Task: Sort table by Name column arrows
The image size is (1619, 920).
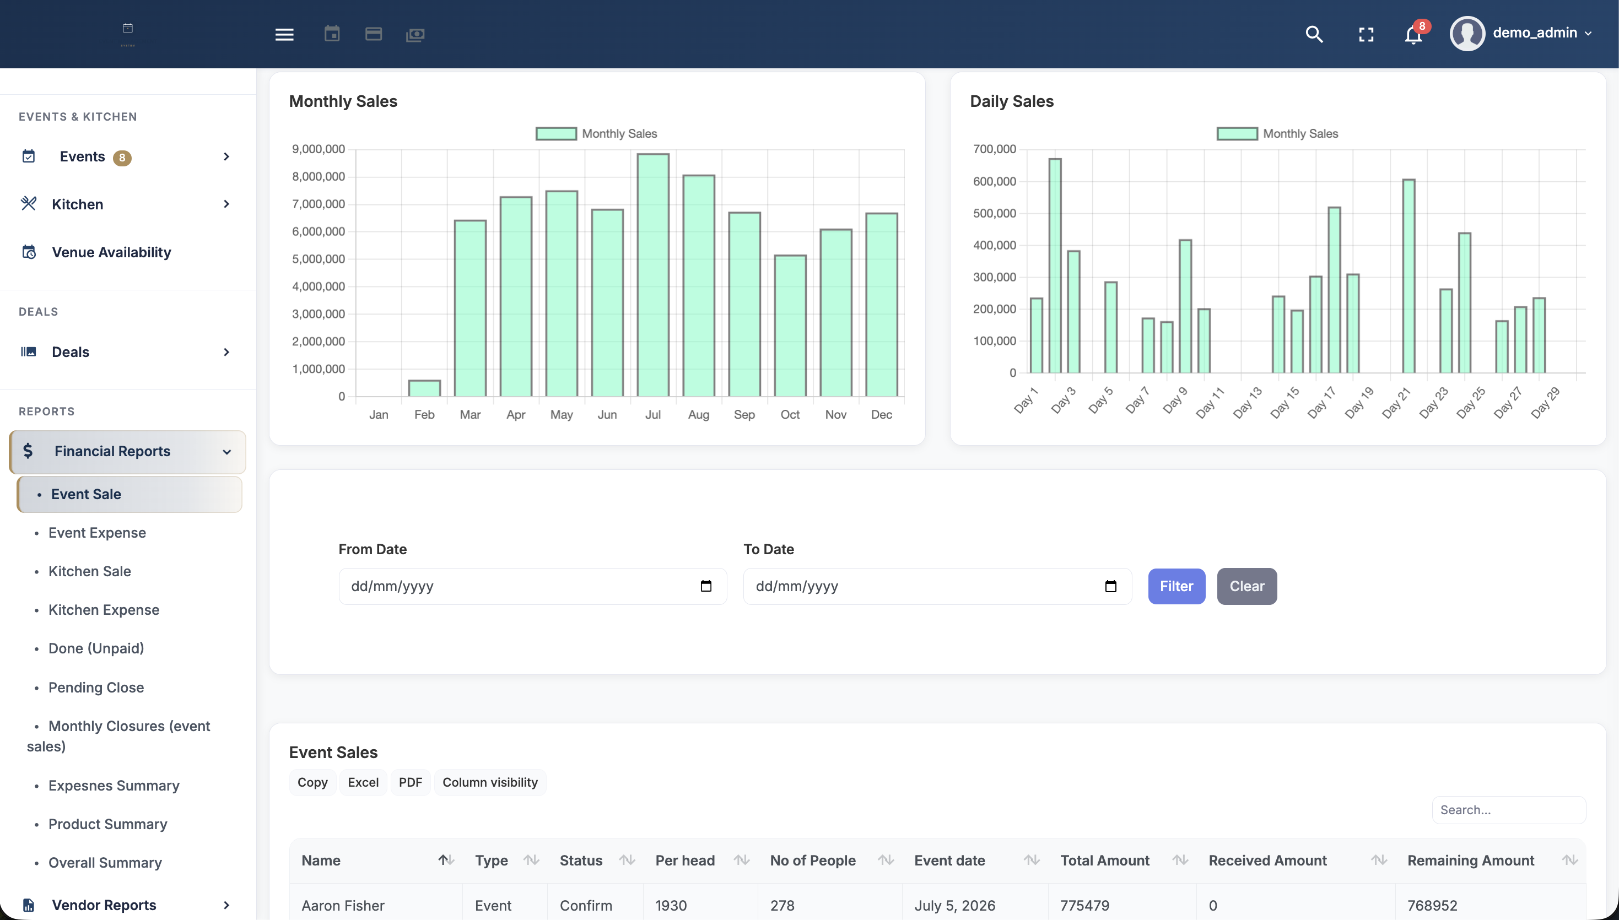Action: 446,860
